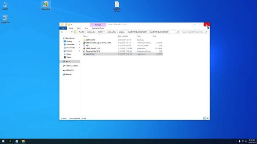Open Desktop in Quick access
The height and width of the screenshot is (144, 257).
69,41
